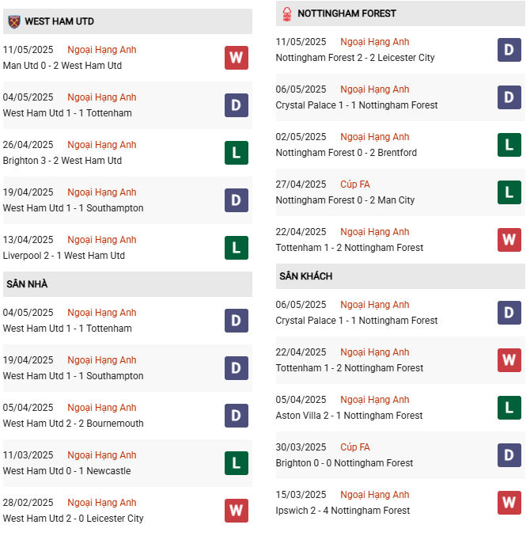The height and width of the screenshot is (536, 530).
Task: Open Ngoại Hạng Anh link dated 13/04/2025
Action: (x=102, y=240)
